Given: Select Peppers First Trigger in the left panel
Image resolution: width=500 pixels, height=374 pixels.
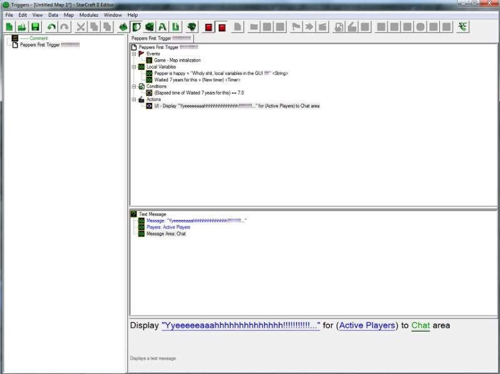Looking at the screenshot, I should [49, 45].
